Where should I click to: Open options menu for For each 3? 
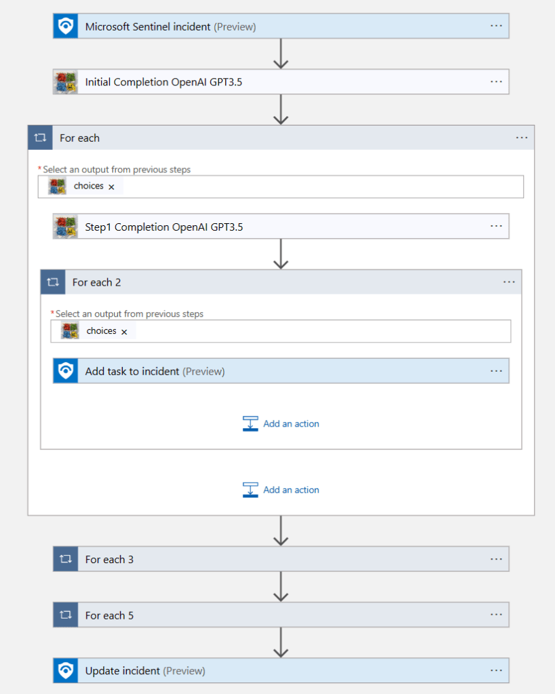pos(496,559)
